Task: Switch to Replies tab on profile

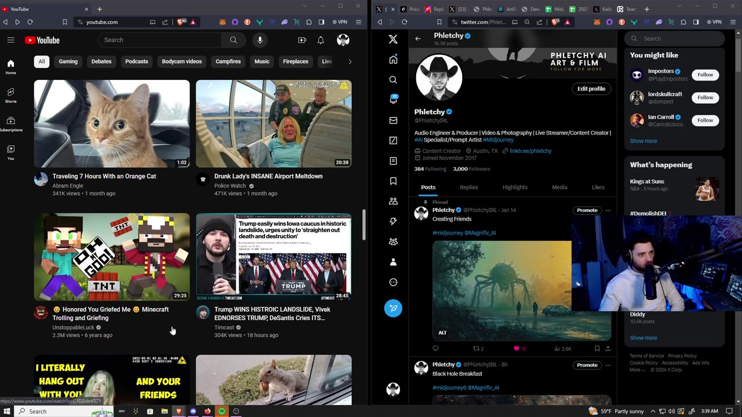Action: (x=469, y=187)
